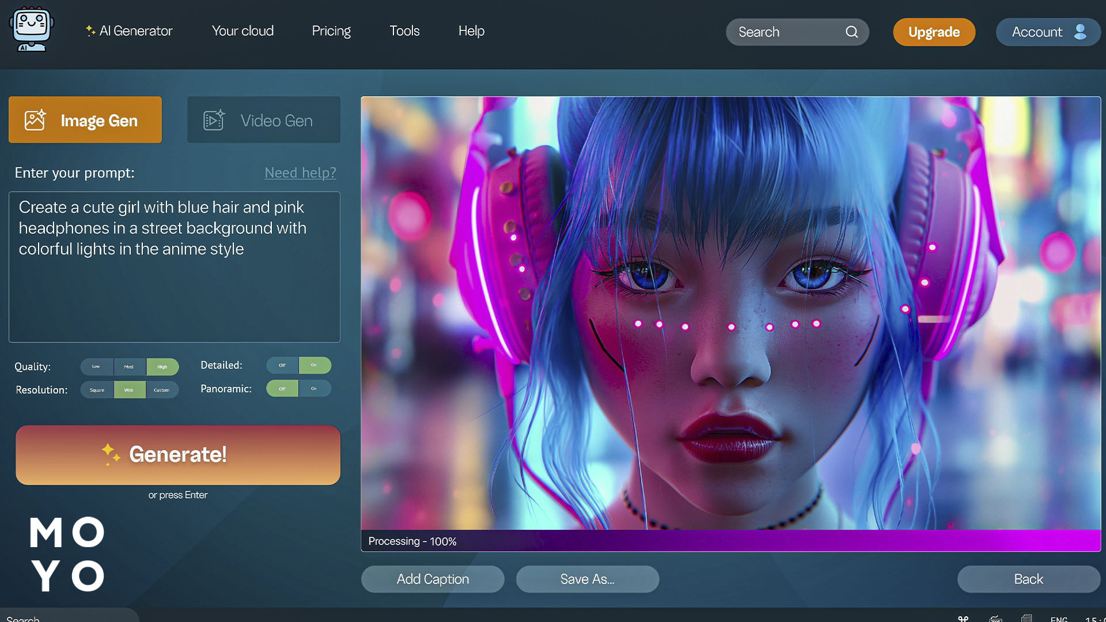Click the Save As button icon
Image resolution: width=1106 pixels, height=622 pixels.
587,579
